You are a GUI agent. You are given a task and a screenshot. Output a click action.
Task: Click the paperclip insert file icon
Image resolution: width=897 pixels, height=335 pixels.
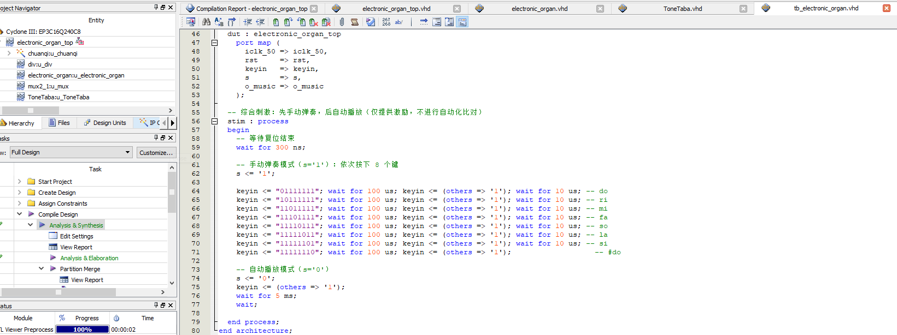(342, 22)
